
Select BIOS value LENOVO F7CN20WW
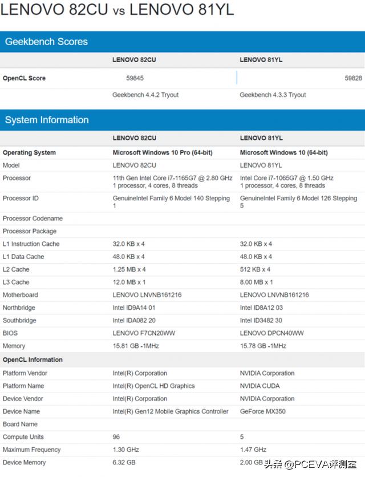pos(144,333)
